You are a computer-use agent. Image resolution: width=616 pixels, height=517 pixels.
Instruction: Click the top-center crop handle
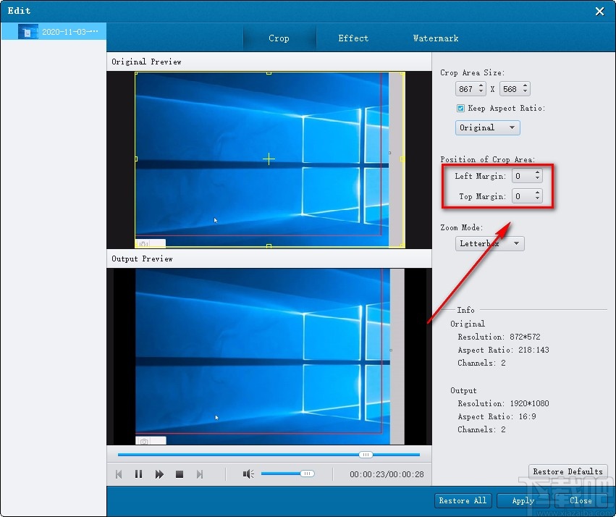click(x=269, y=72)
